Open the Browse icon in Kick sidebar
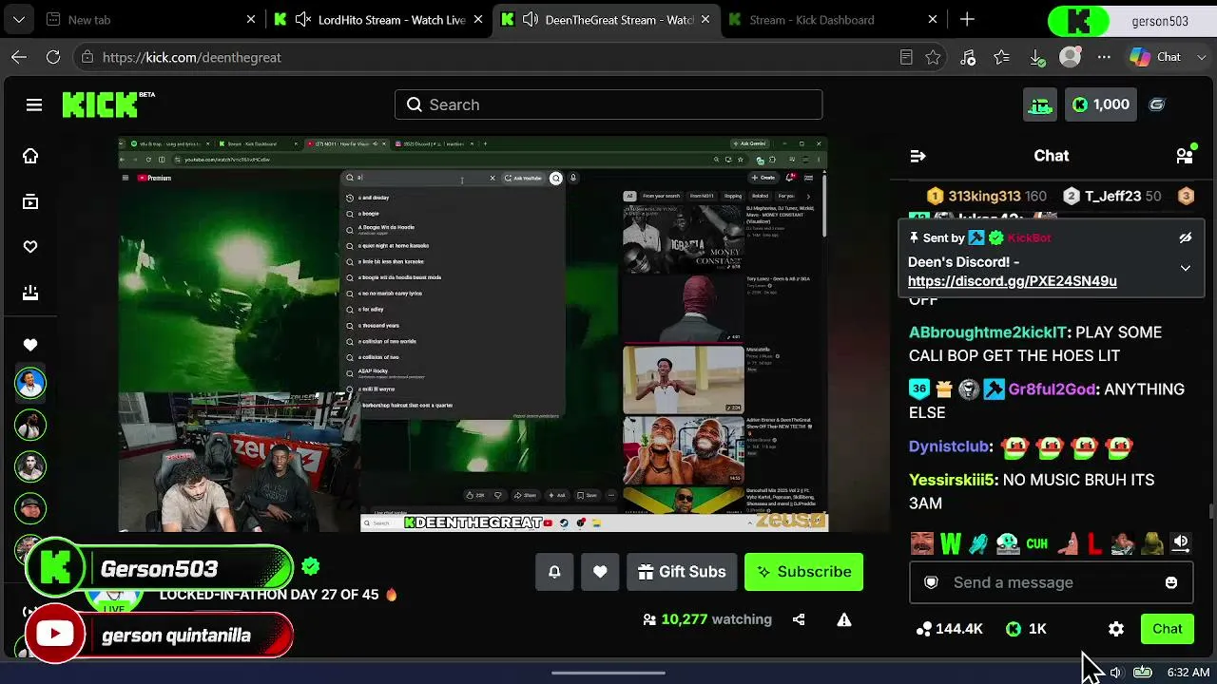 pyautogui.click(x=30, y=201)
